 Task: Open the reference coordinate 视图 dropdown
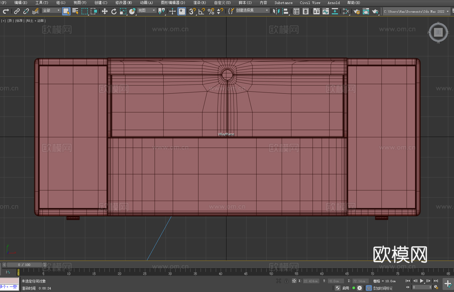(x=147, y=10)
